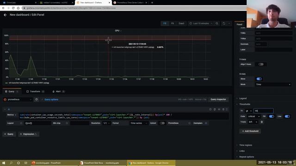This screenshot has width=296, height=166.
Task: Toggle the threshold Fill switch
Action: pos(271,117)
